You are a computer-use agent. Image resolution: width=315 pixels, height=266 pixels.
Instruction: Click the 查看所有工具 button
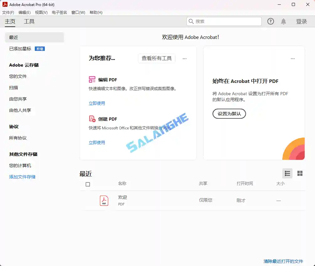tap(156, 58)
